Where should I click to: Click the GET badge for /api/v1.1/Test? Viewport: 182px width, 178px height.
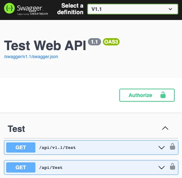pos(21,147)
